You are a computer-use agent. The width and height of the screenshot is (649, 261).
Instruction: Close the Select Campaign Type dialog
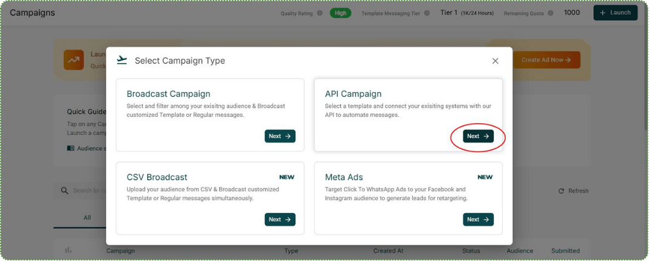pos(495,61)
